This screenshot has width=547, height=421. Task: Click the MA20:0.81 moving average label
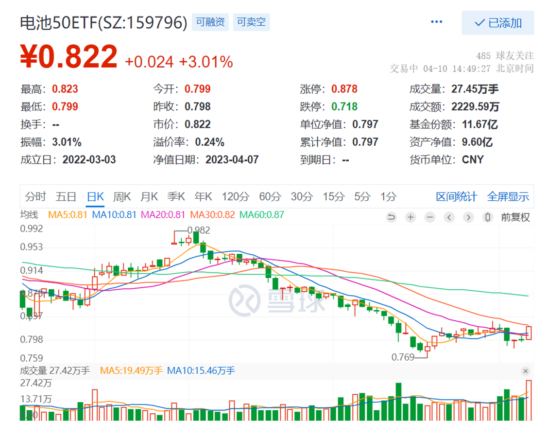coord(163,215)
